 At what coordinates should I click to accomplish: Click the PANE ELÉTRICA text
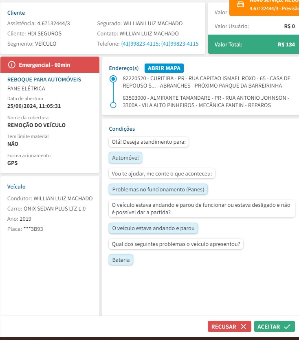point(26,88)
